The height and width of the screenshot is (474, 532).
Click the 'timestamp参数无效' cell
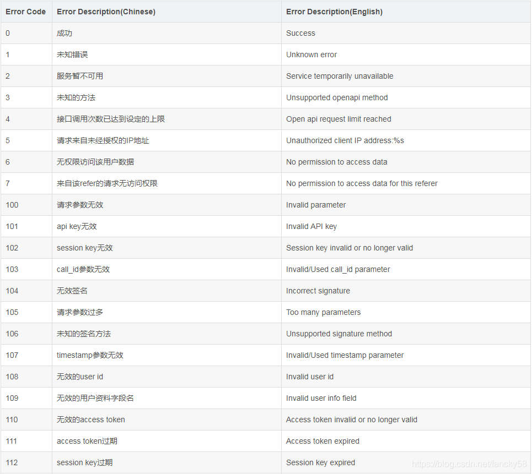(166, 355)
